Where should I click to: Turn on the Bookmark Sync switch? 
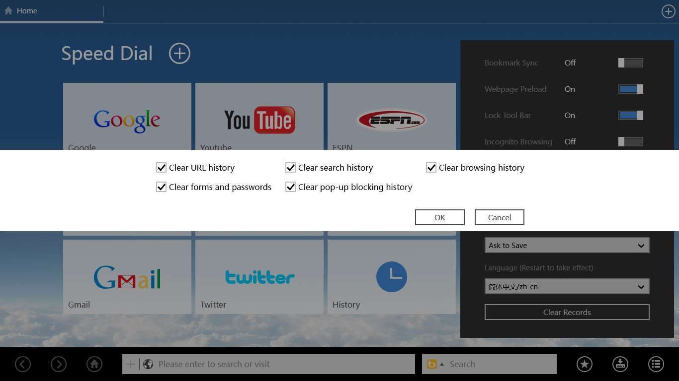630,63
